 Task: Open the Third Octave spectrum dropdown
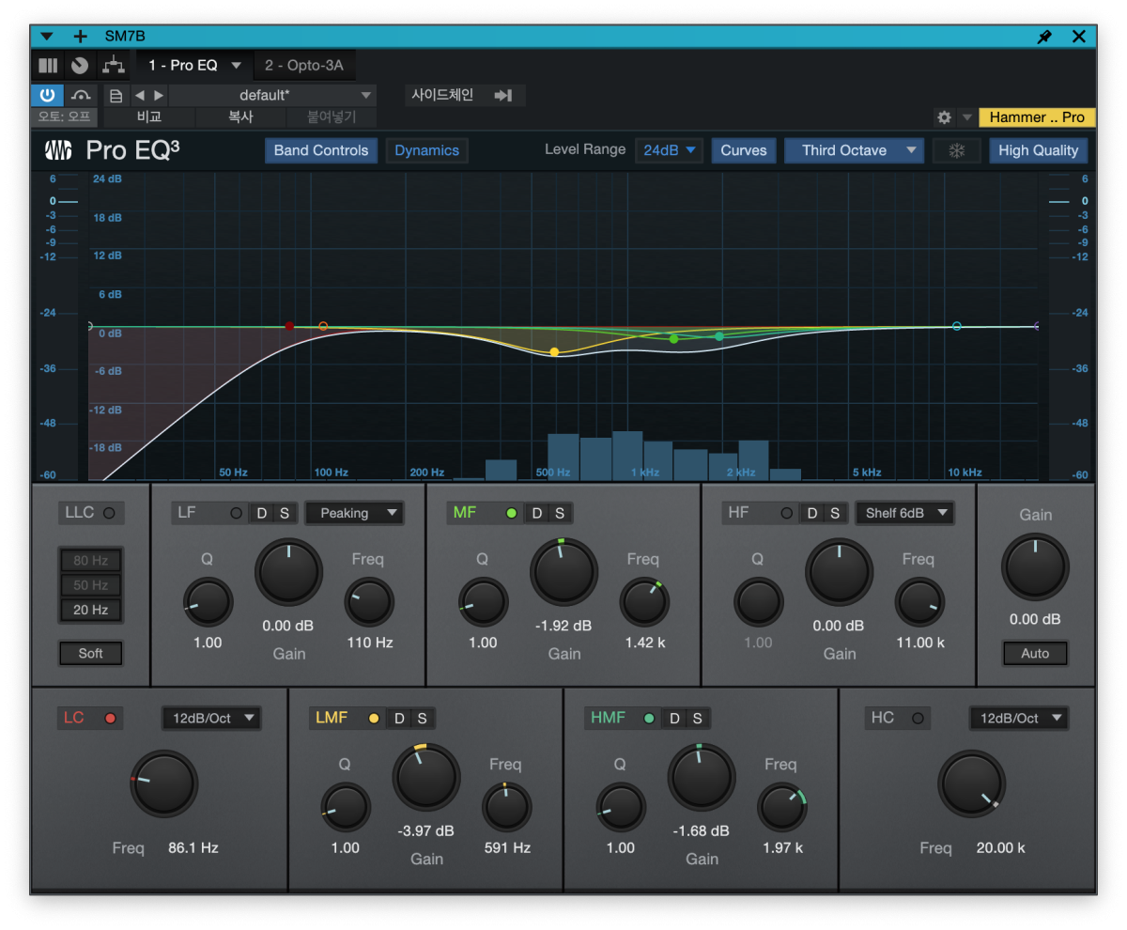coord(854,150)
